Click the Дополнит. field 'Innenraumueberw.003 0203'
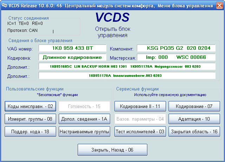Viewport: 225px width, 162px height. [x=127, y=75]
